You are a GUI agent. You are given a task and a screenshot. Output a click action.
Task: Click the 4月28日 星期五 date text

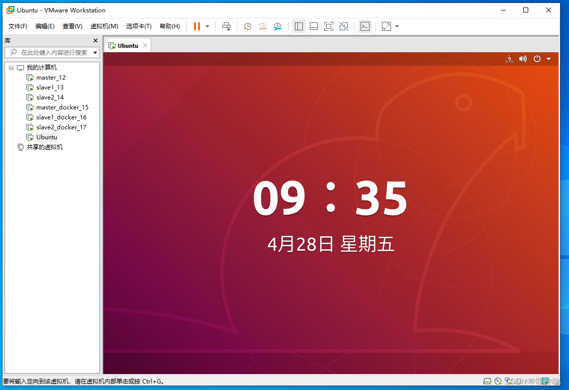pos(331,244)
